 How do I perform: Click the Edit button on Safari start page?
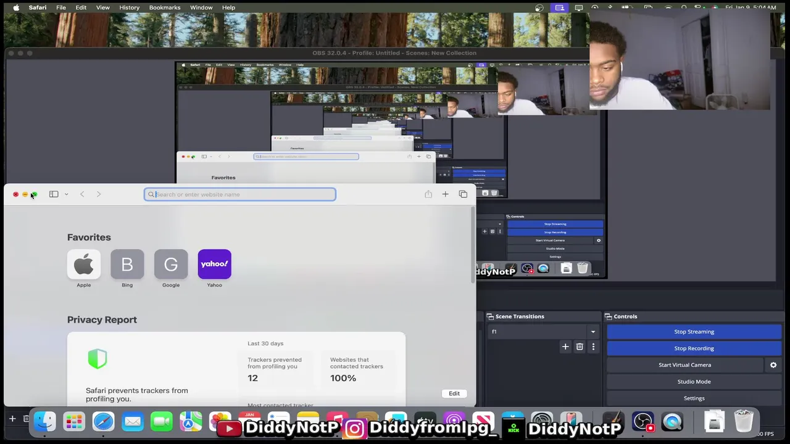454,393
